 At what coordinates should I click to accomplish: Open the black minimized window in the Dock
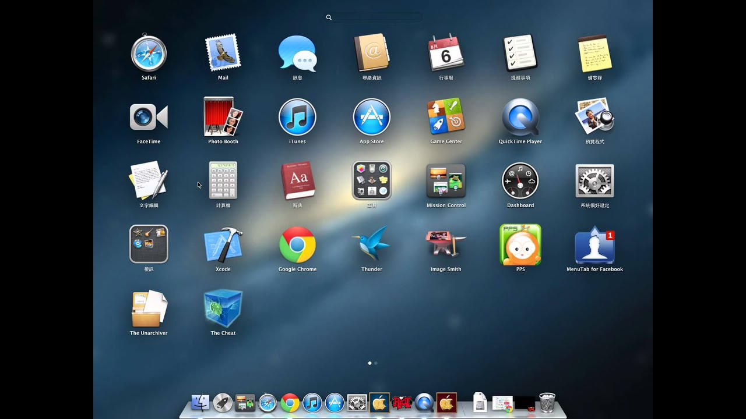click(525, 403)
